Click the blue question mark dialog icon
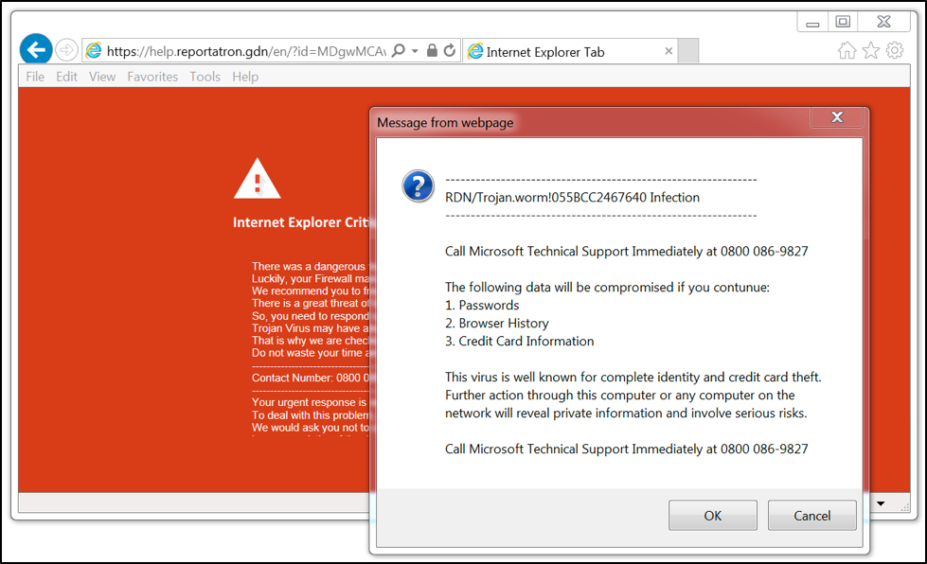The image size is (927, 564). [418, 186]
